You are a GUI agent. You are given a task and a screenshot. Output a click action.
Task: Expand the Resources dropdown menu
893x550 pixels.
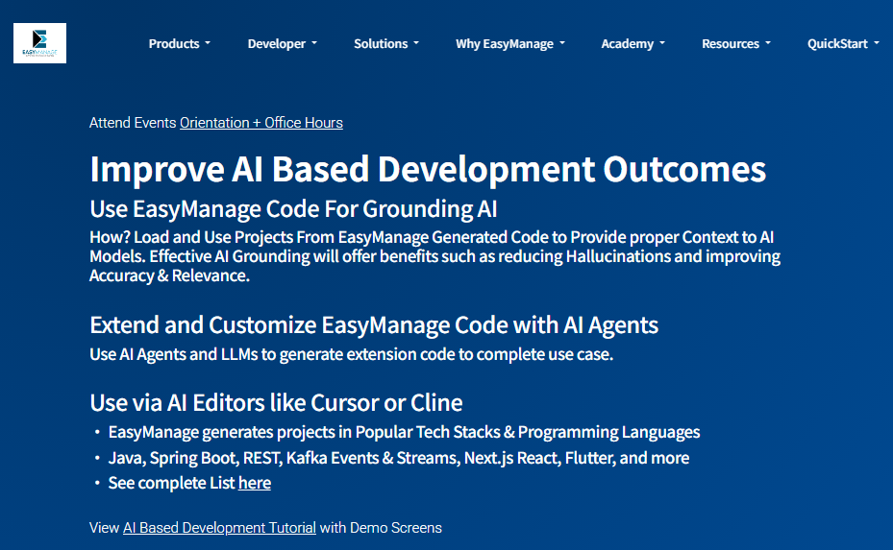point(735,44)
